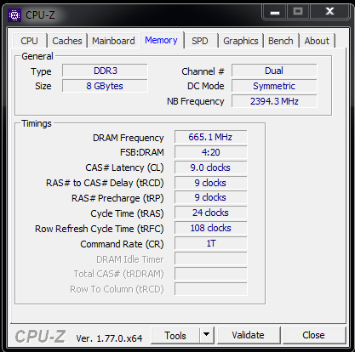The image size is (355, 352).
Task: Minimize the CPU-Z window
Action: 275,12
